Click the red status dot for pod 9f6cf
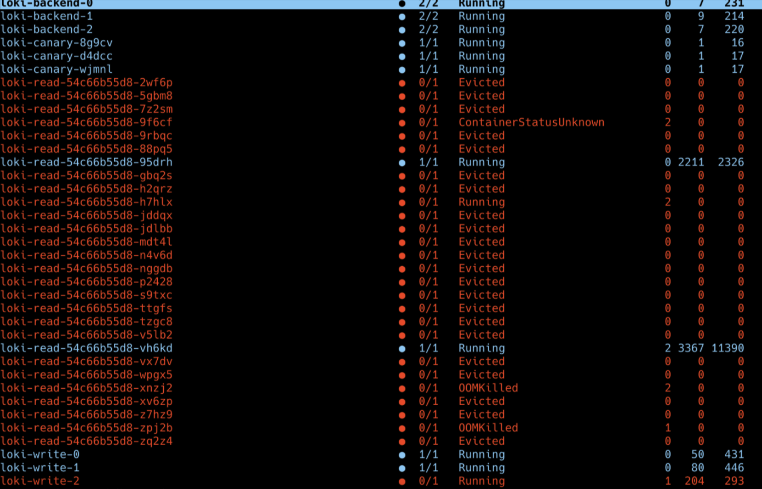This screenshot has width=762, height=489. coord(402,123)
